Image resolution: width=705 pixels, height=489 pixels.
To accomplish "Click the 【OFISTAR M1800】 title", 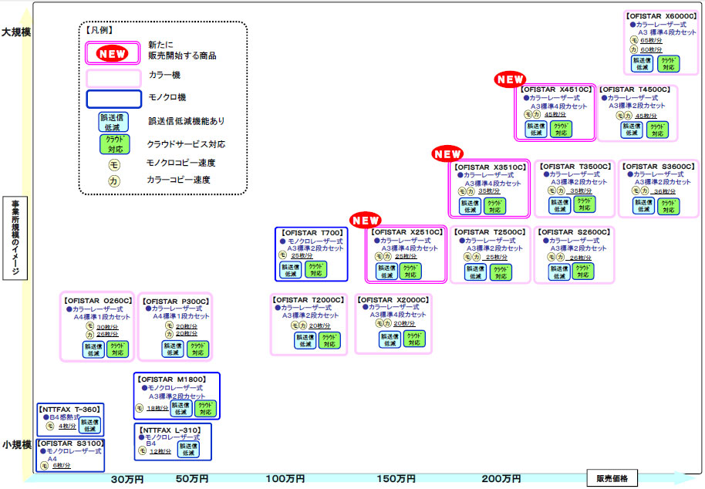I will (172, 379).
